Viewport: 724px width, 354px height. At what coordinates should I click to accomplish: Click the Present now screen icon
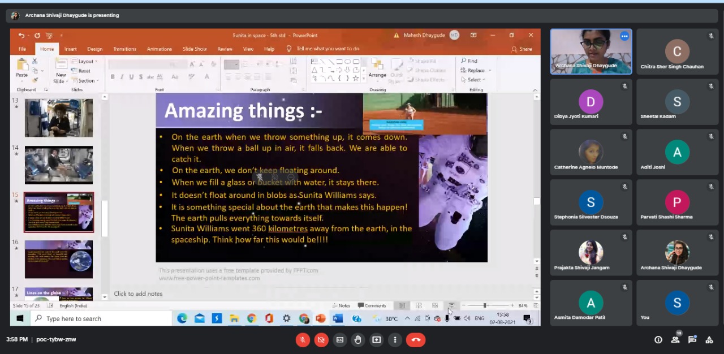377,340
